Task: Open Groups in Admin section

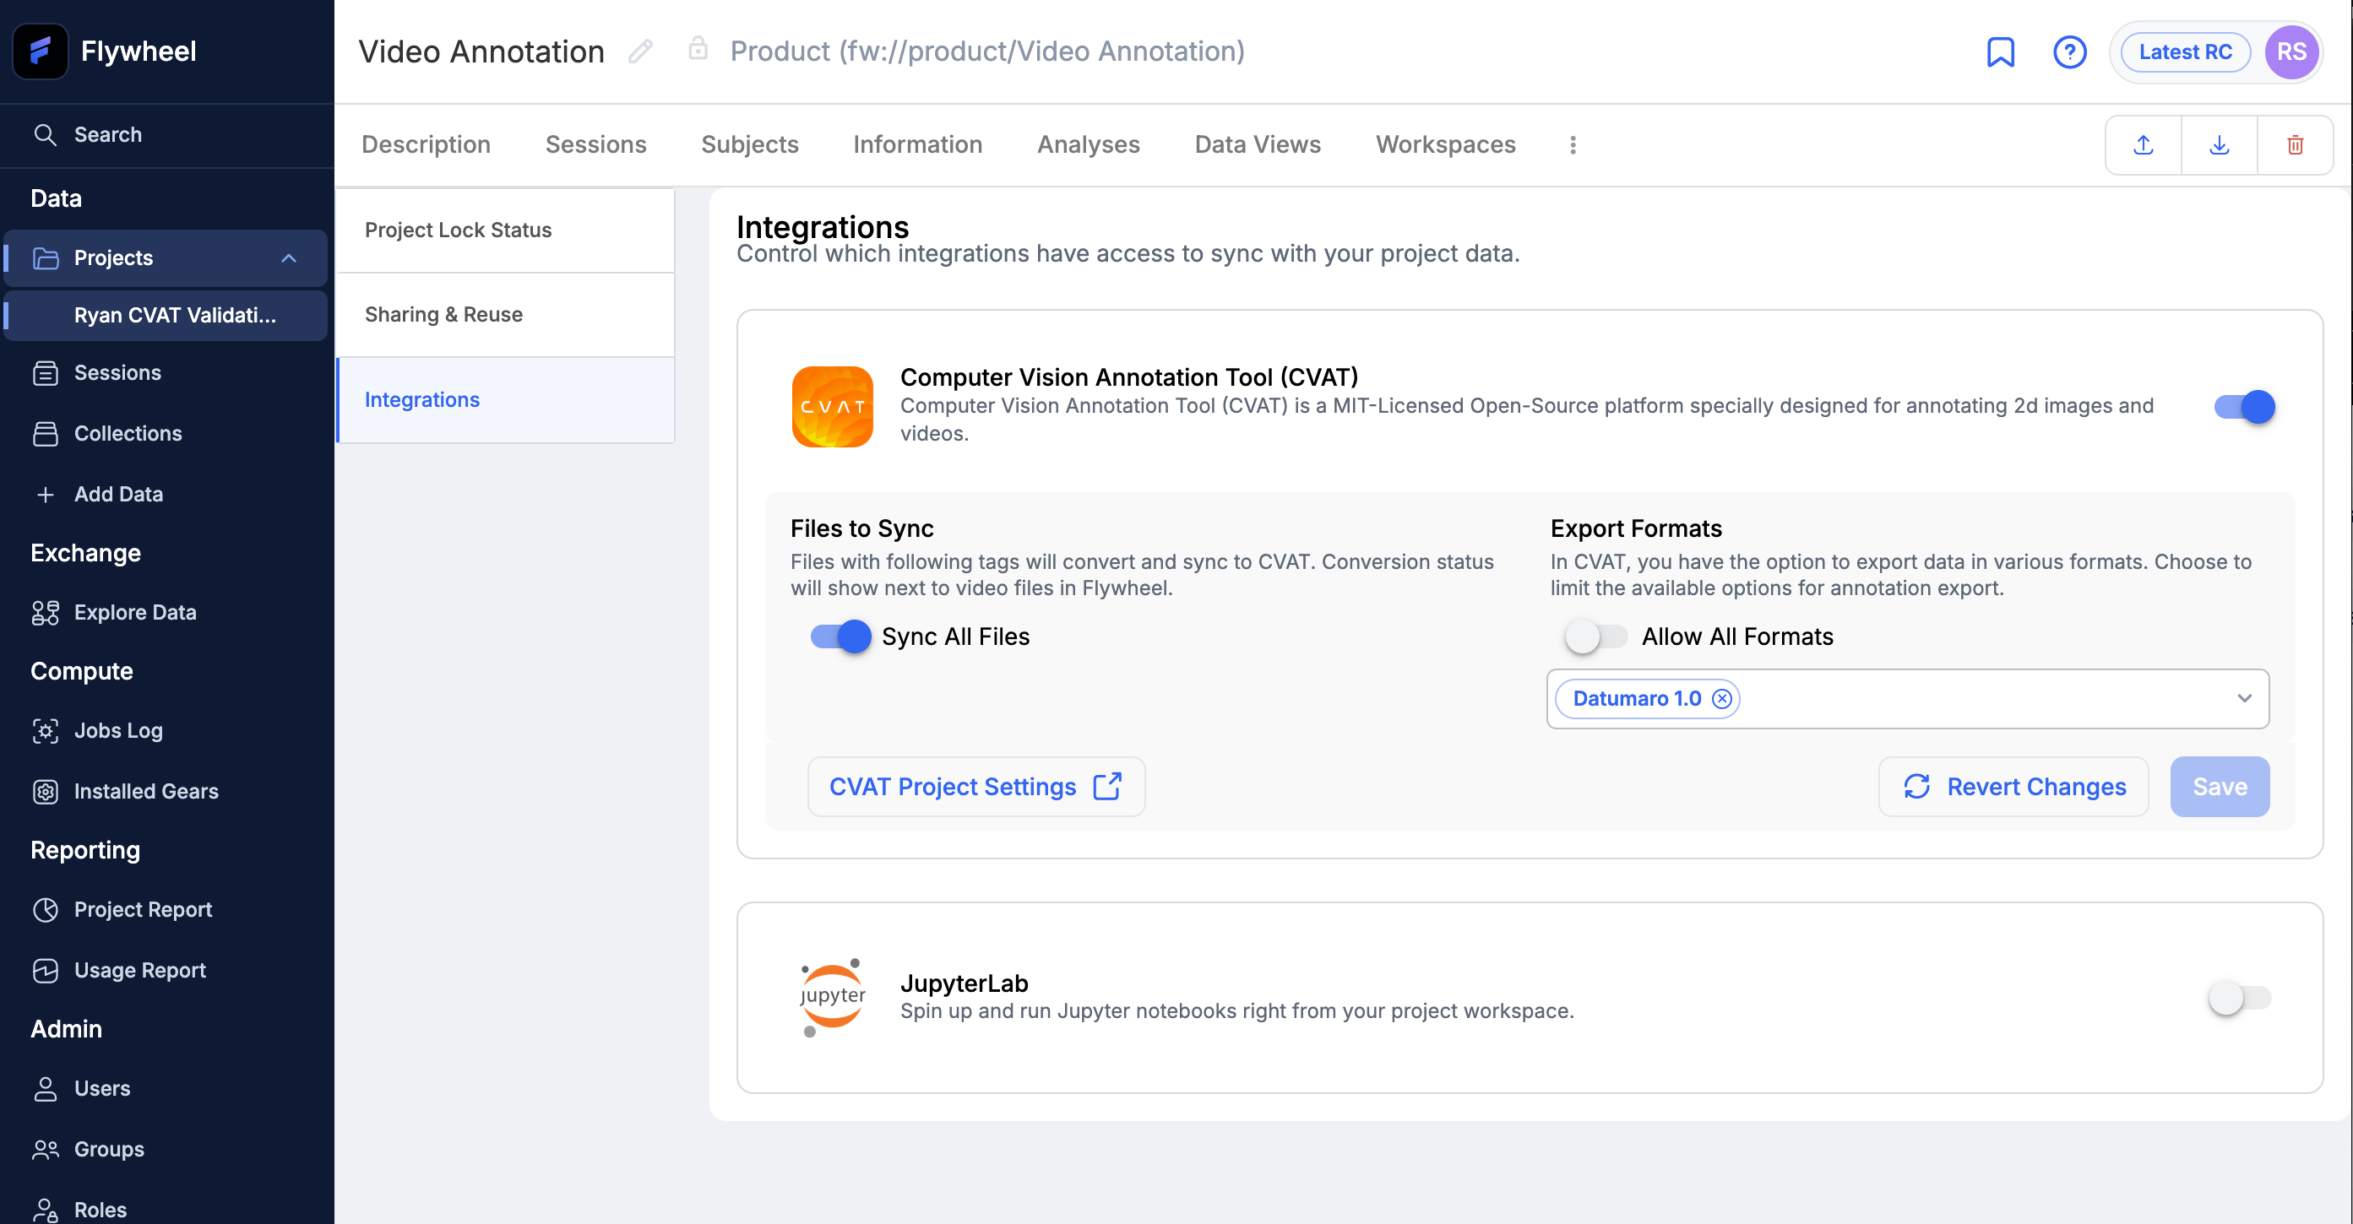Action: coord(109,1149)
